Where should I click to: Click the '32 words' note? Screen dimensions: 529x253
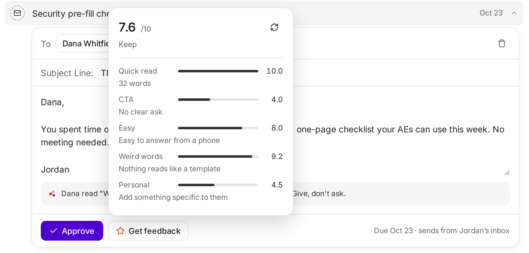135,84
